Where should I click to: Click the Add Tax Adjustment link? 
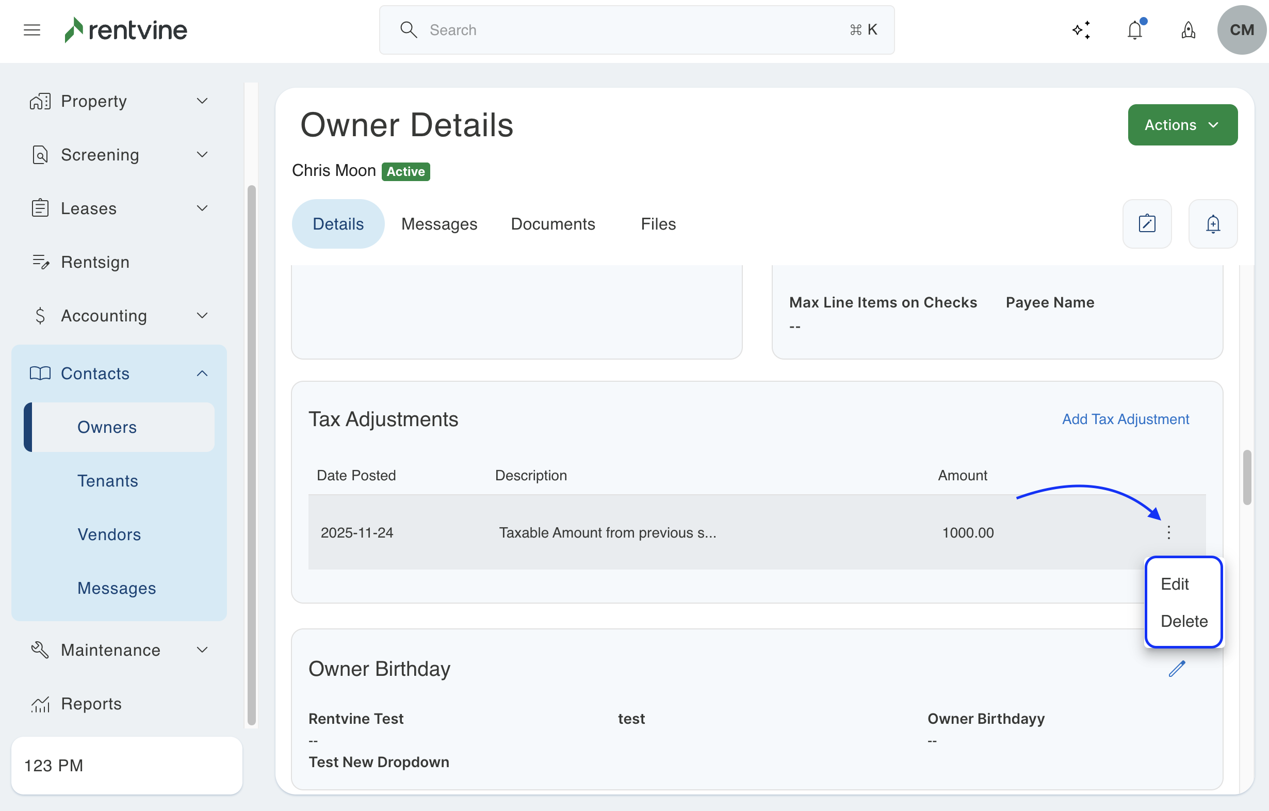click(1125, 419)
